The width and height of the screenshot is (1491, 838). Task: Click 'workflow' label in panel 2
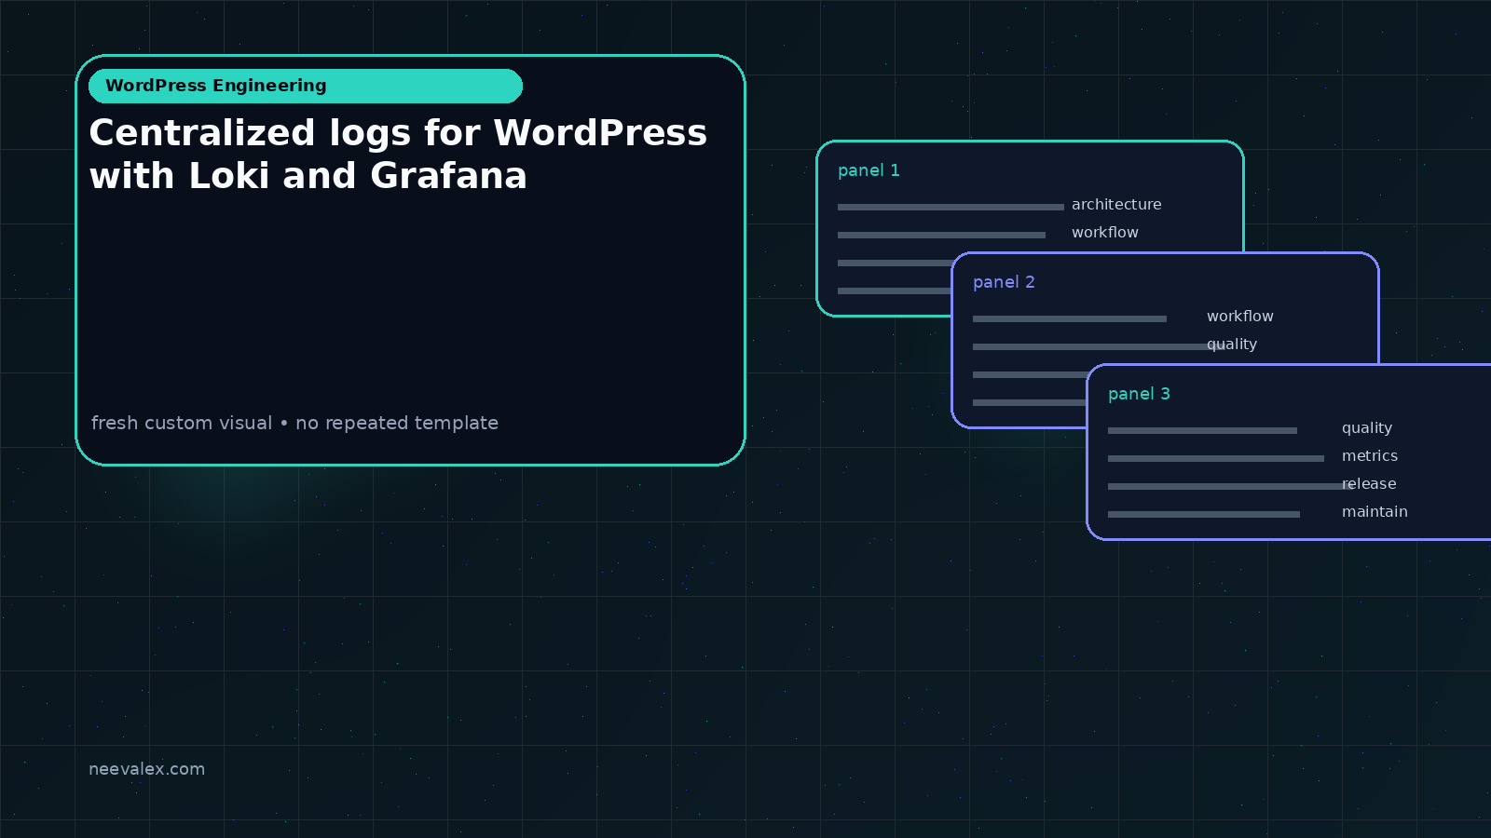(x=1240, y=316)
